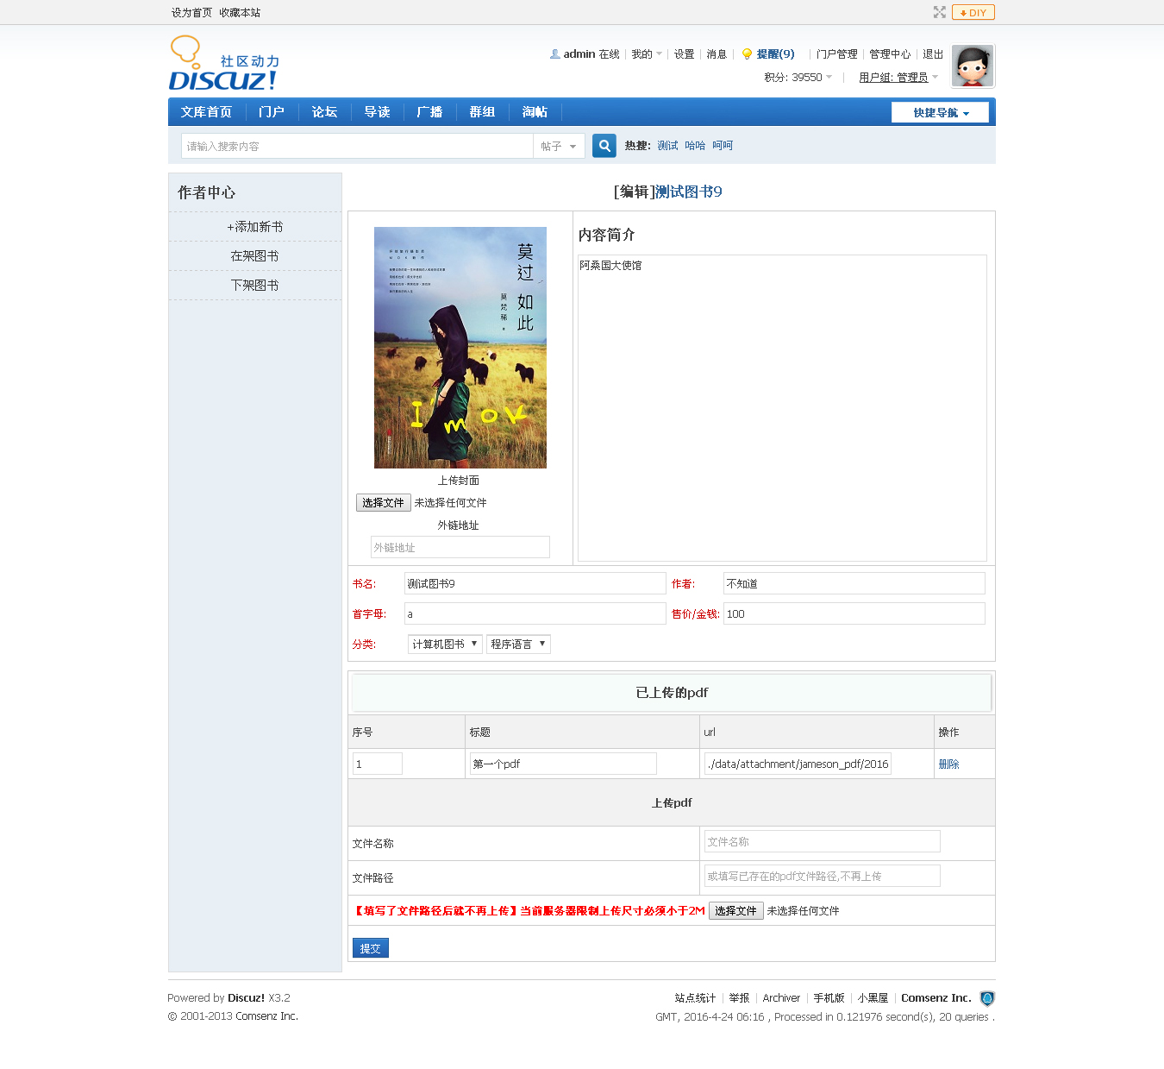
Task: Open 举报 footer link
Action: click(x=739, y=997)
